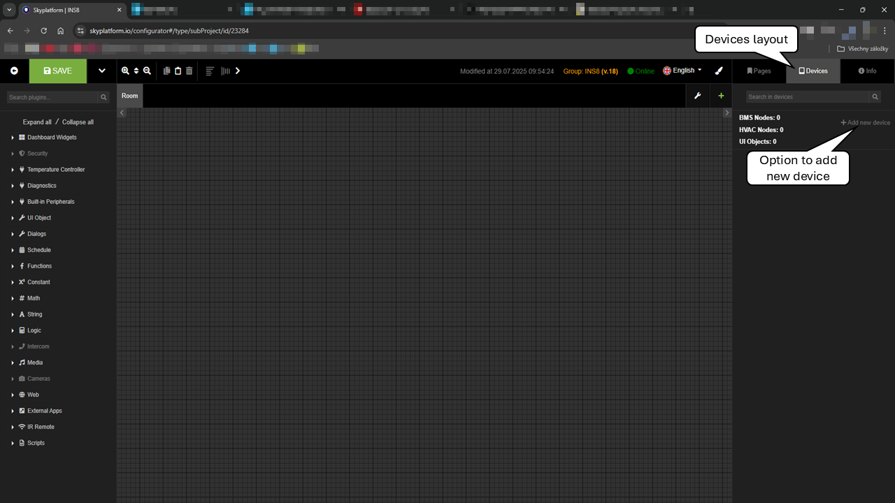This screenshot has width=895, height=503.
Task: Open the dropdown arrow next to Save
Action: click(101, 71)
